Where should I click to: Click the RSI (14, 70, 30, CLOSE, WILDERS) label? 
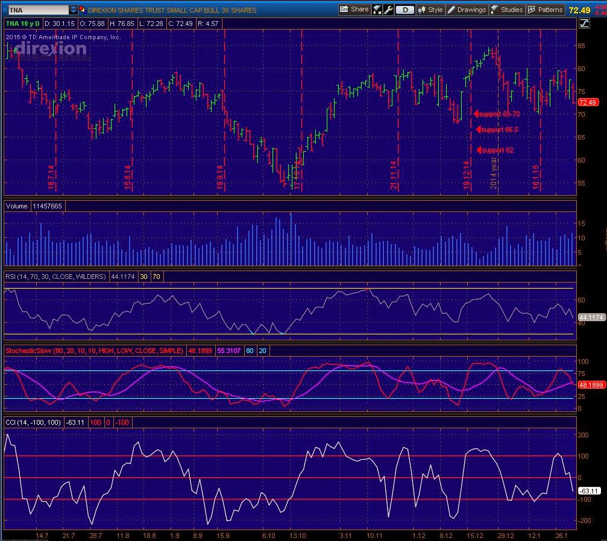pyautogui.click(x=55, y=277)
